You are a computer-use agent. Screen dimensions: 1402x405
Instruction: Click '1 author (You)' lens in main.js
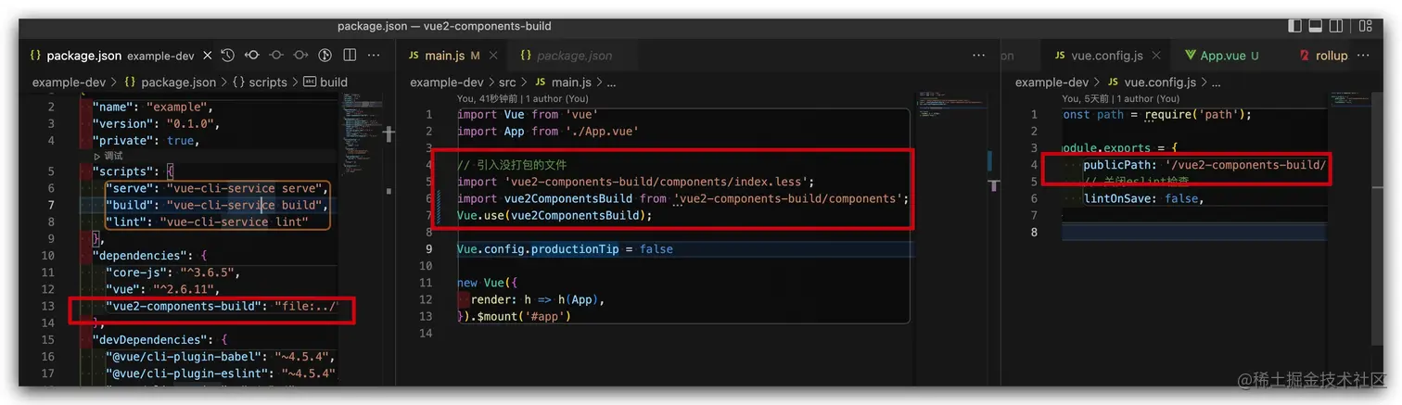point(556,98)
